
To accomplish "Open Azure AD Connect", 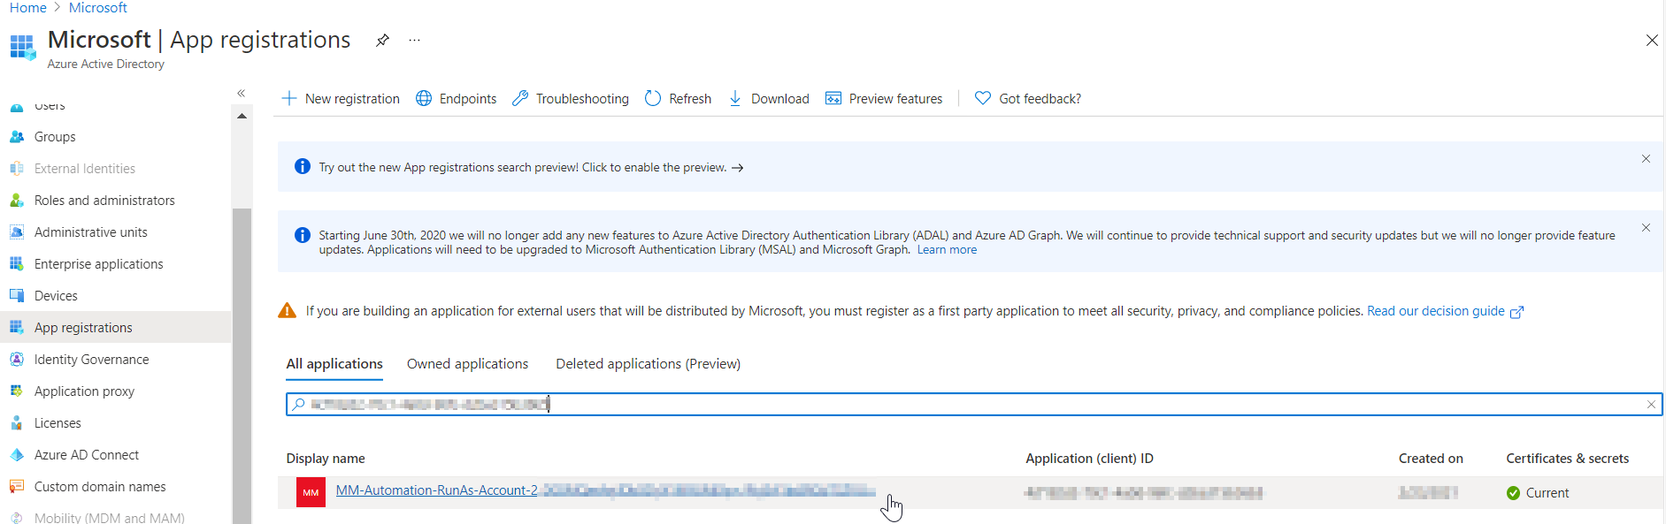I will (x=87, y=455).
